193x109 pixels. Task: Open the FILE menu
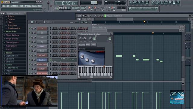tap(4, 6)
